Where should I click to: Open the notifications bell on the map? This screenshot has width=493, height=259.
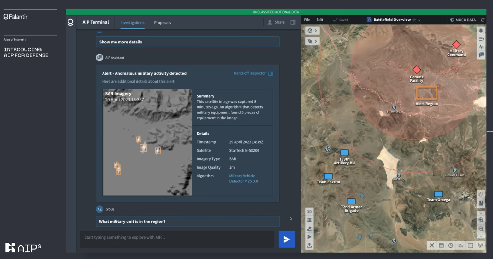481,31
